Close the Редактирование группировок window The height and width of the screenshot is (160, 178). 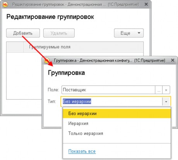[x=146, y=4]
